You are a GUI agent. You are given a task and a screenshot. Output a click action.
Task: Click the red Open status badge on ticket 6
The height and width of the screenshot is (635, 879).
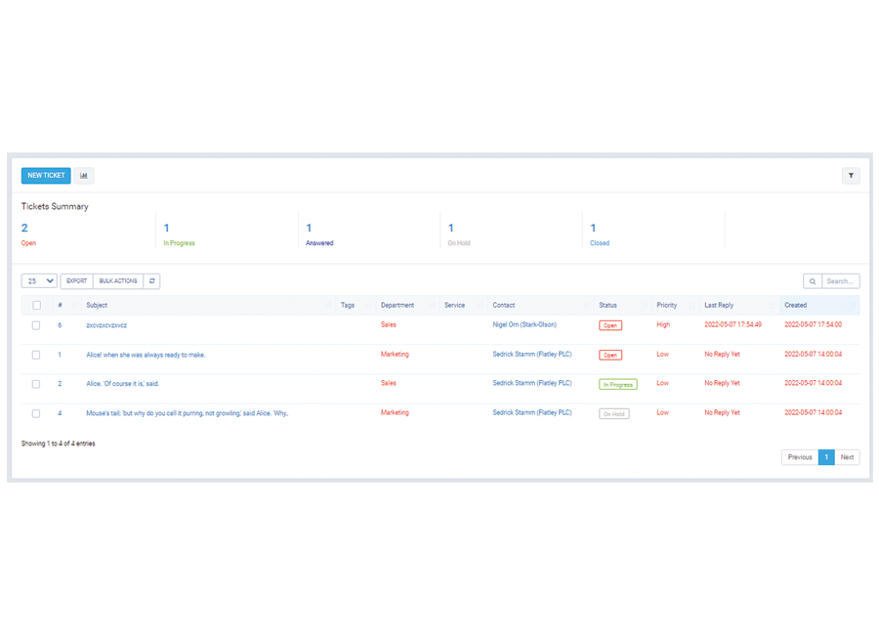[610, 325]
